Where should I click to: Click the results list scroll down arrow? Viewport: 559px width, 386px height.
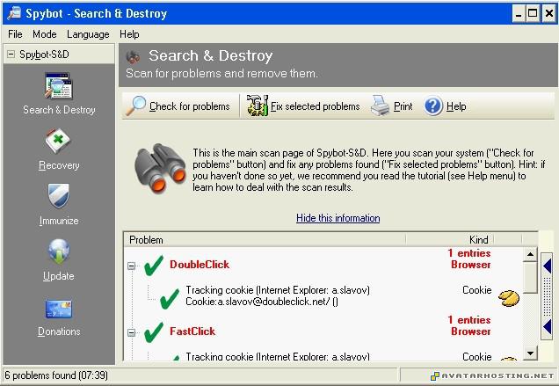click(530, 353)
